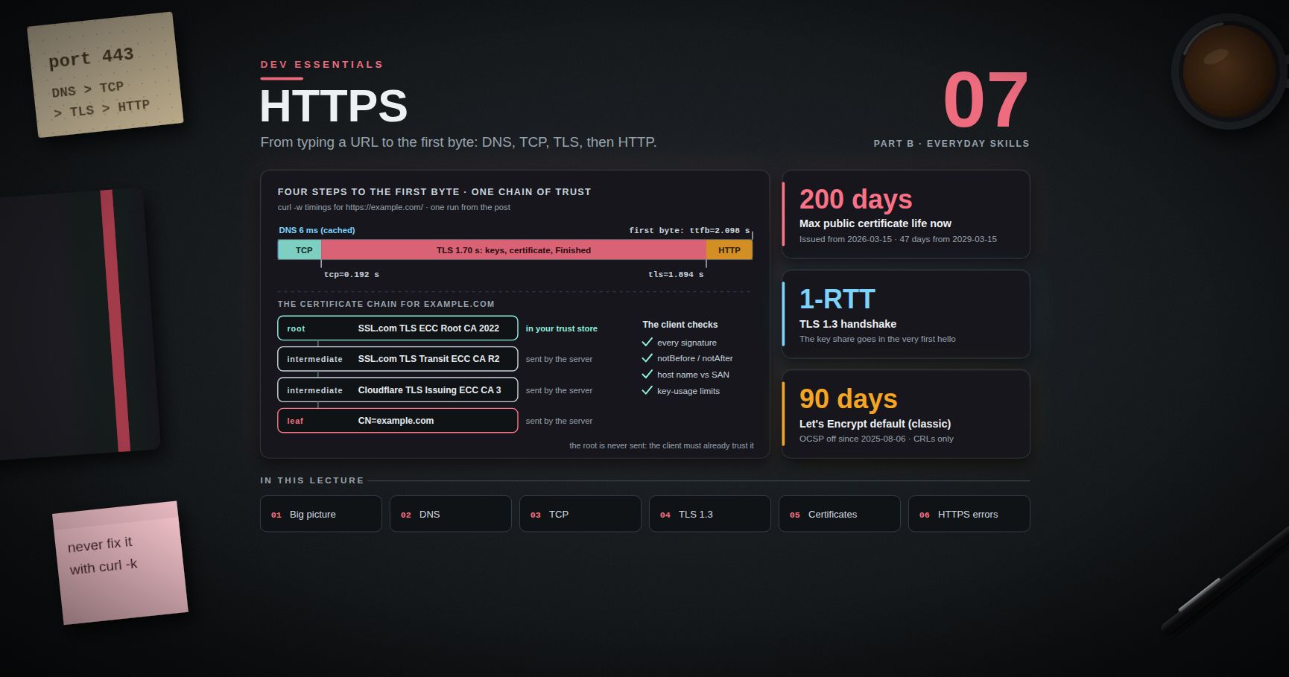
Task: Open the 06 HTTPS errors card
Action: click(x=969, y=514)
